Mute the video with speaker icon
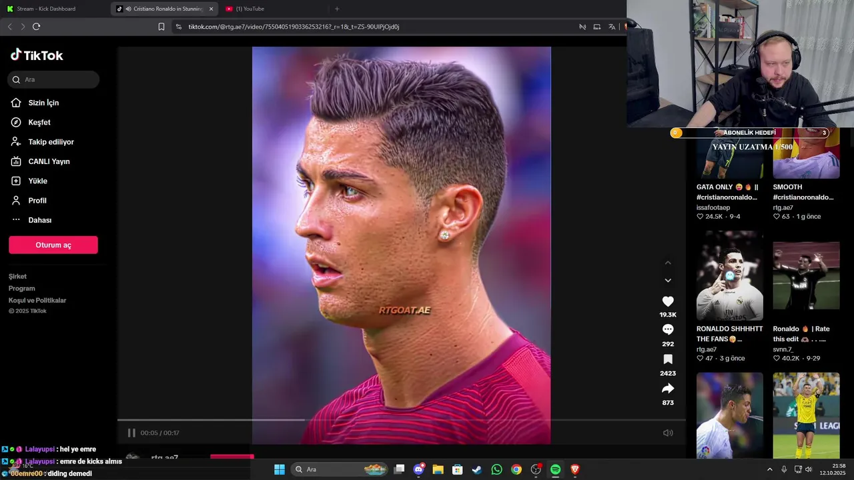This screenshot has height=480, width=854. pyautogui.click(x=668, y=433)
